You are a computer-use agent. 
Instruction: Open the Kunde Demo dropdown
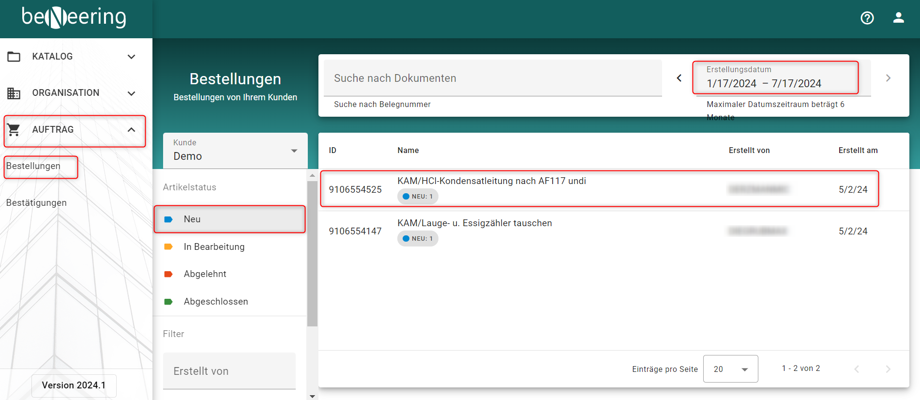235,151
